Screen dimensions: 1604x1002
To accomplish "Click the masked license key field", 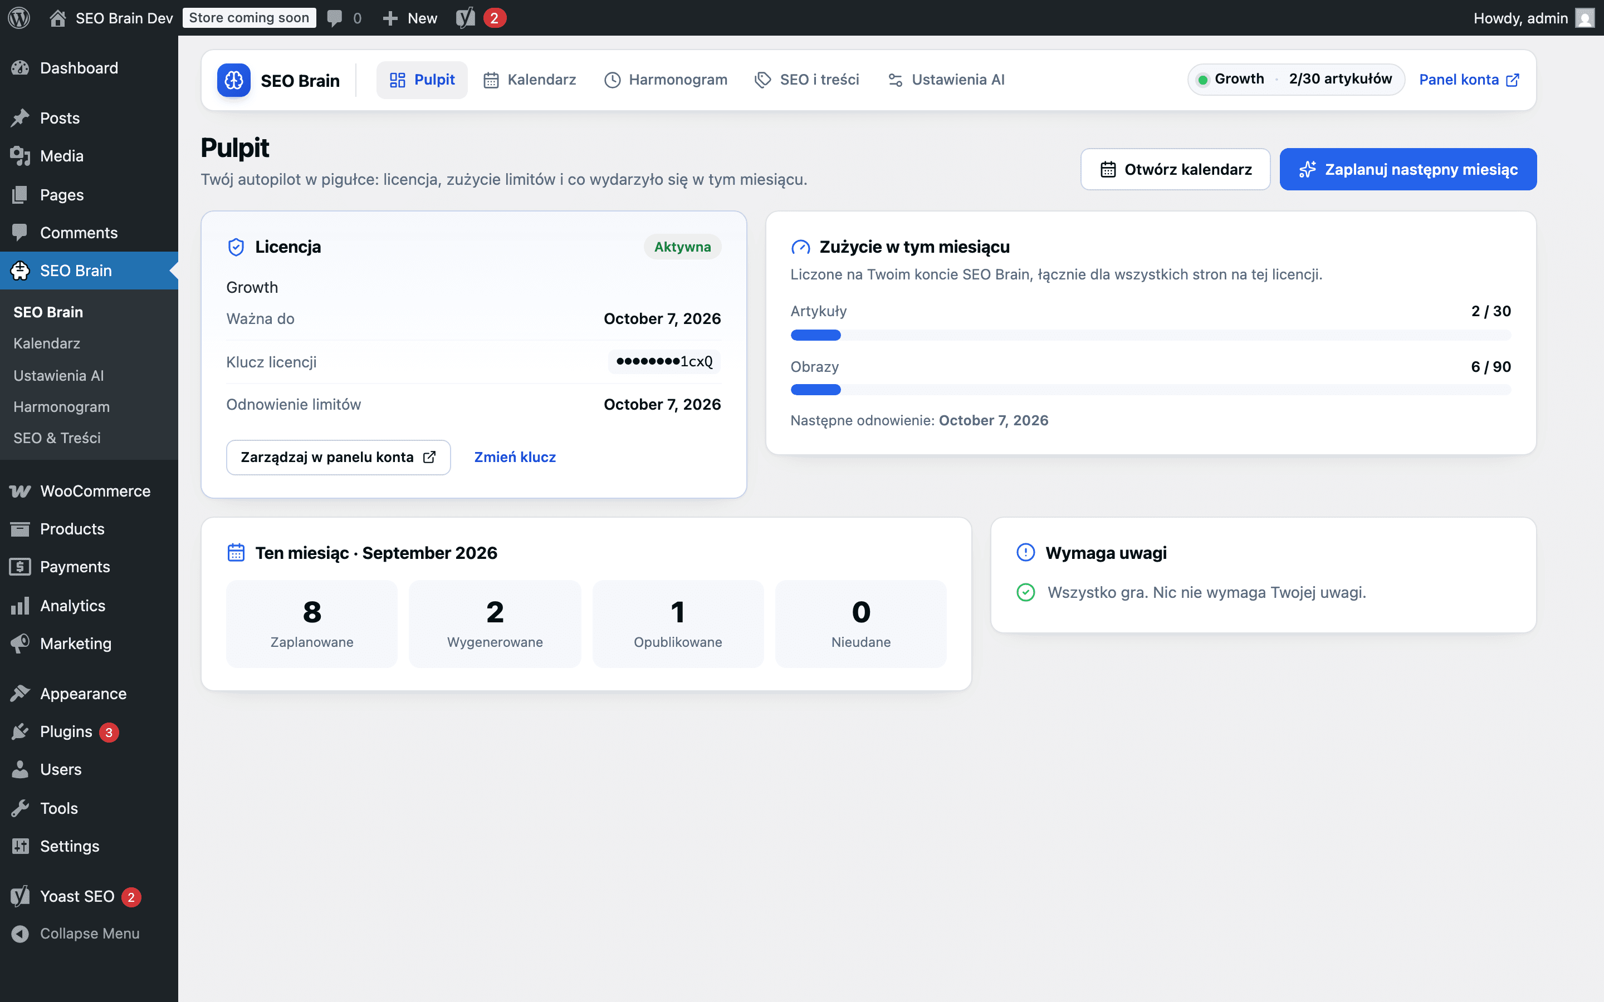I will (x=664, y=362).
